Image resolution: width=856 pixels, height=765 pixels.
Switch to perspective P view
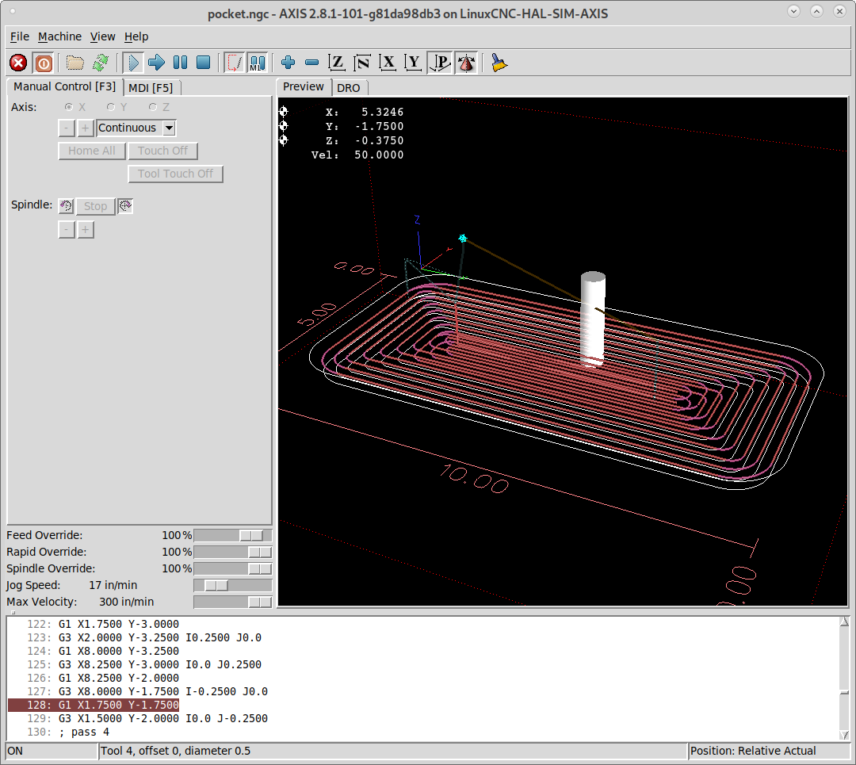click(439, 63)
